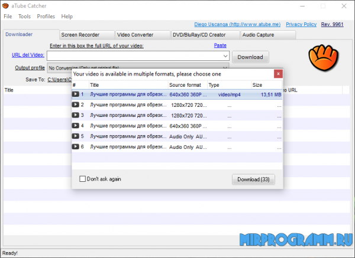Open the File menu
The image size is (355, 258).
pos(8,17)
